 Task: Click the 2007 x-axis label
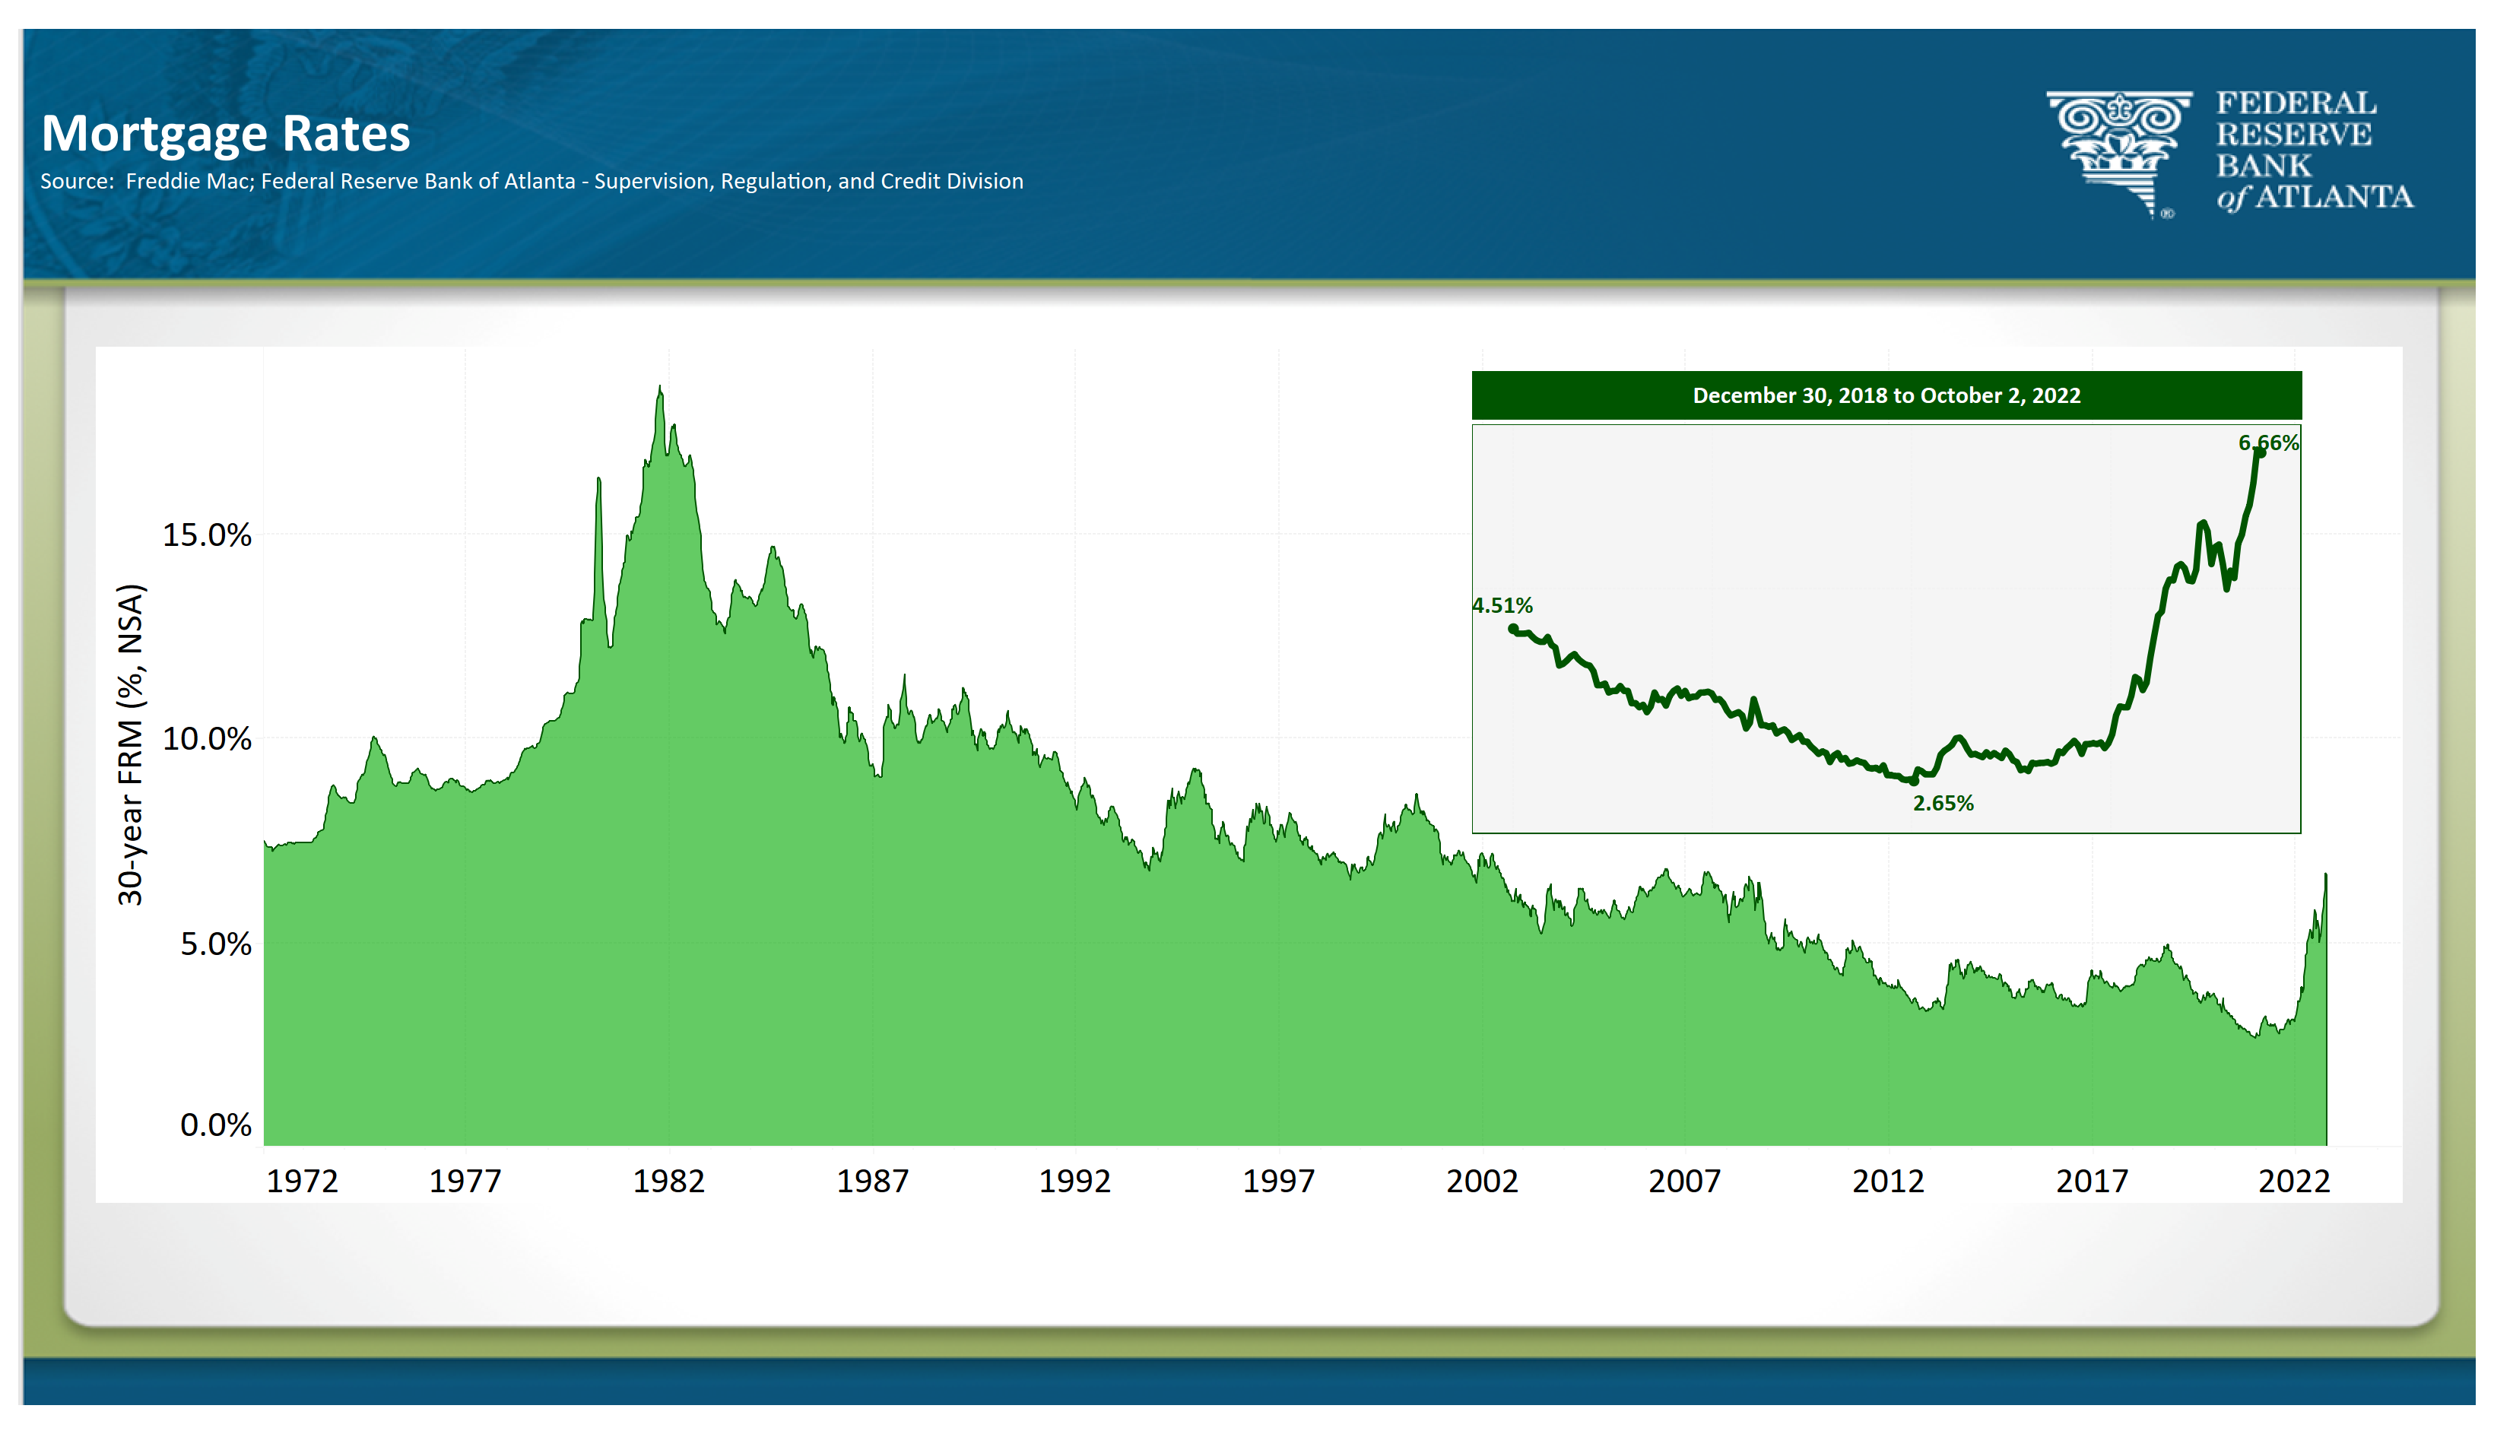tap(1685, 1180)
